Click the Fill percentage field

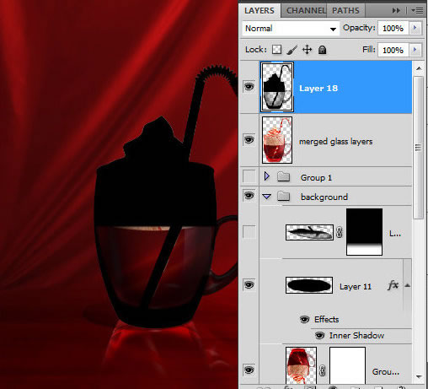click(x=393, y=50)
